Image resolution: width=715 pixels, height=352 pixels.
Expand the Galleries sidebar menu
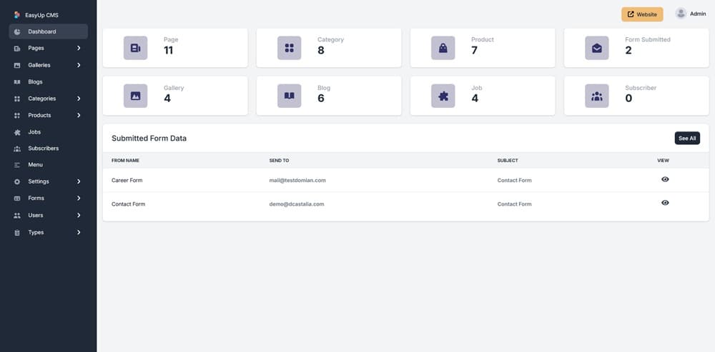pos(48,65)
